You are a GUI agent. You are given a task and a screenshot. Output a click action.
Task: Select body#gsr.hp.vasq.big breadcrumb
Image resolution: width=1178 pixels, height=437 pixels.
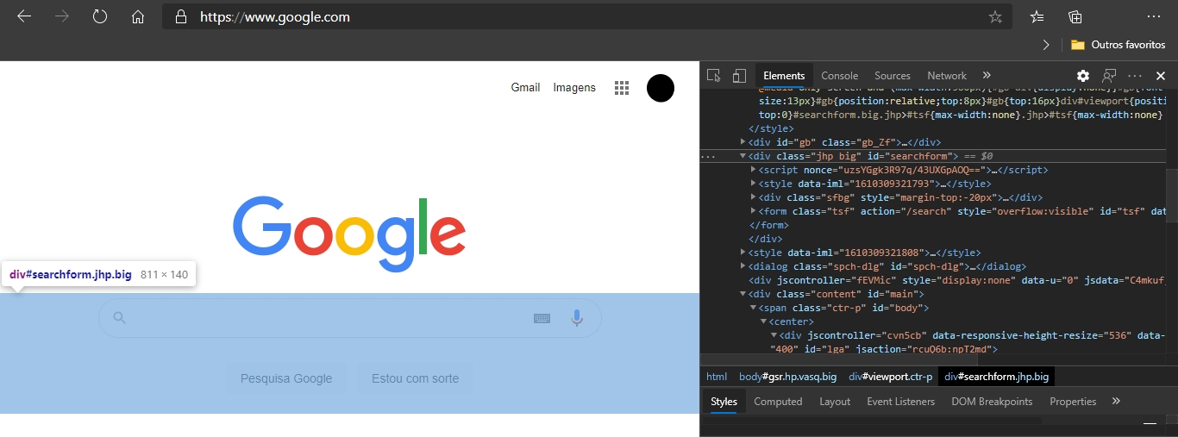787,377
